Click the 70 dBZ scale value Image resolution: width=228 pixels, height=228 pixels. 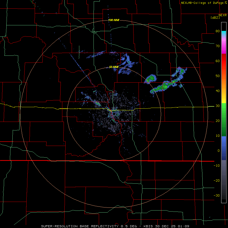pos(218,46)
